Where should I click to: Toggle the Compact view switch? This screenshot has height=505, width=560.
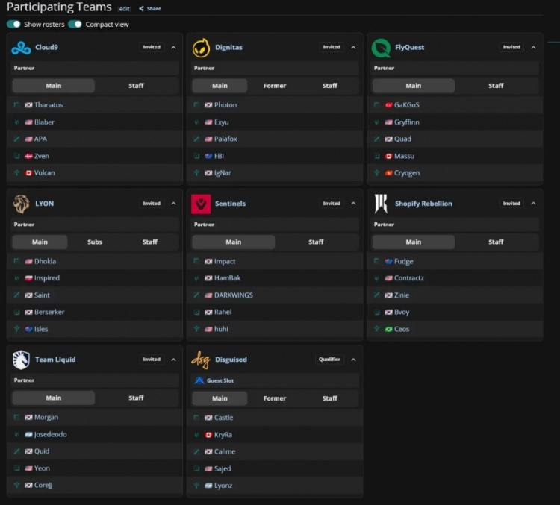75,25
